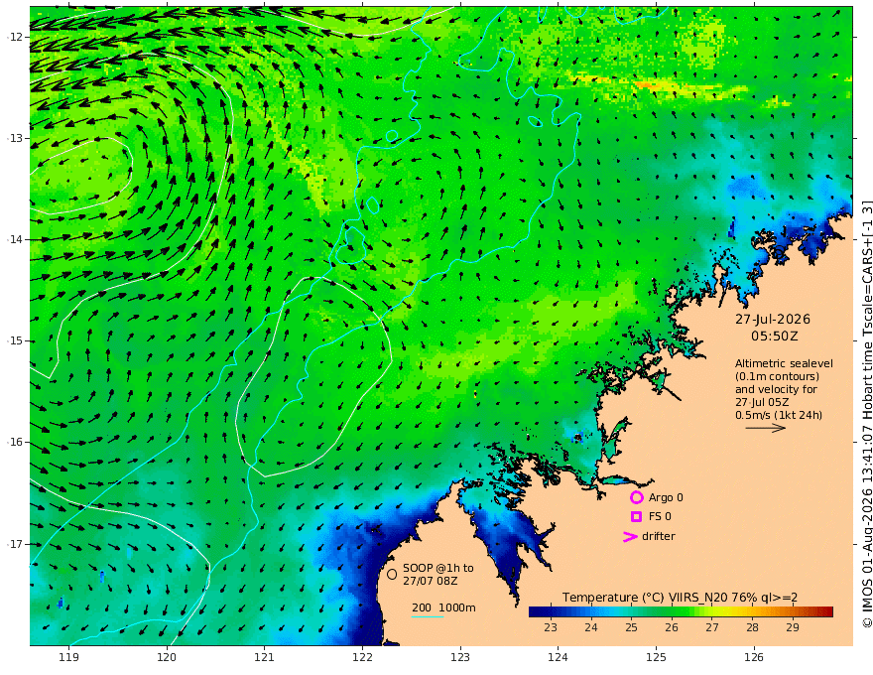873x675 pixels.
Task: Click the magenta drifter arrow legend icon
Action: coord(629,536)
